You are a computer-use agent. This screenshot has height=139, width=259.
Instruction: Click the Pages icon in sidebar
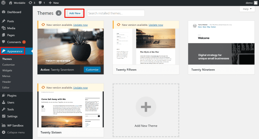[3, 35]
